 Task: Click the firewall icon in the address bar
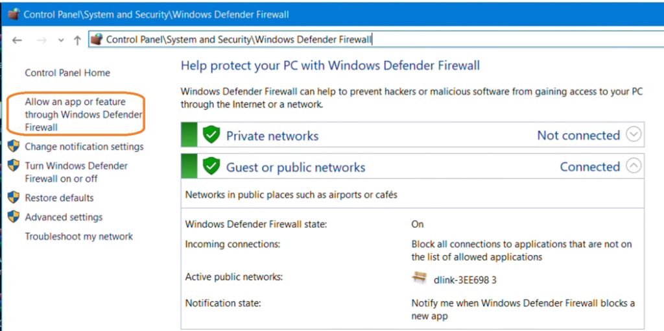pyautogui.click(x=97, y=40)
